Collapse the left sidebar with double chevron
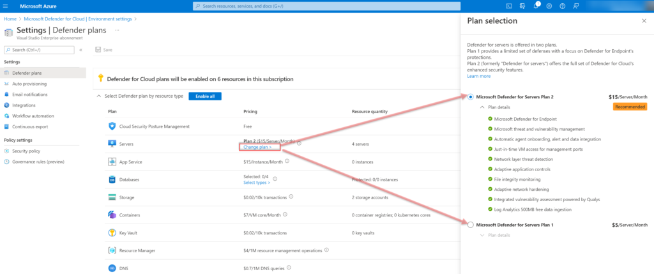Image resolution: width=654 pixels, height=274 pixels. 80,50
